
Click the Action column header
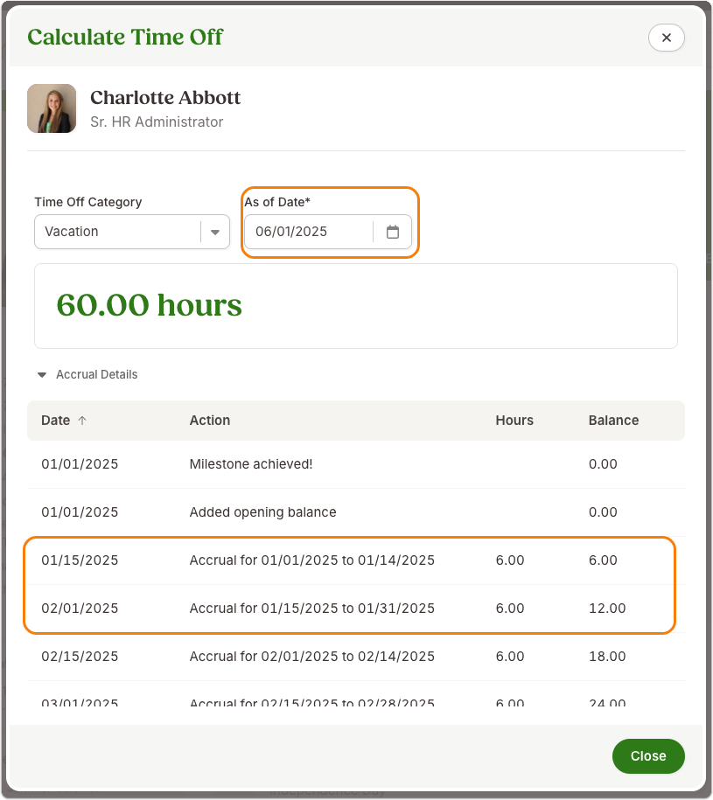(x=210, y=421)
